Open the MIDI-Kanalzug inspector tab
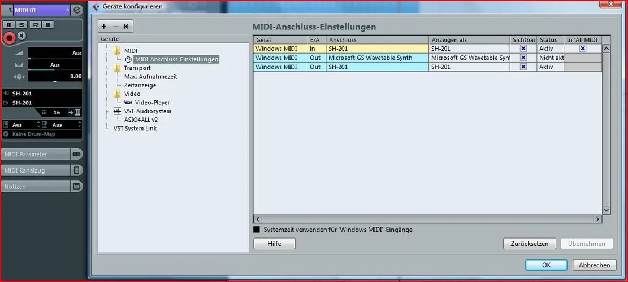 [36, 170]
